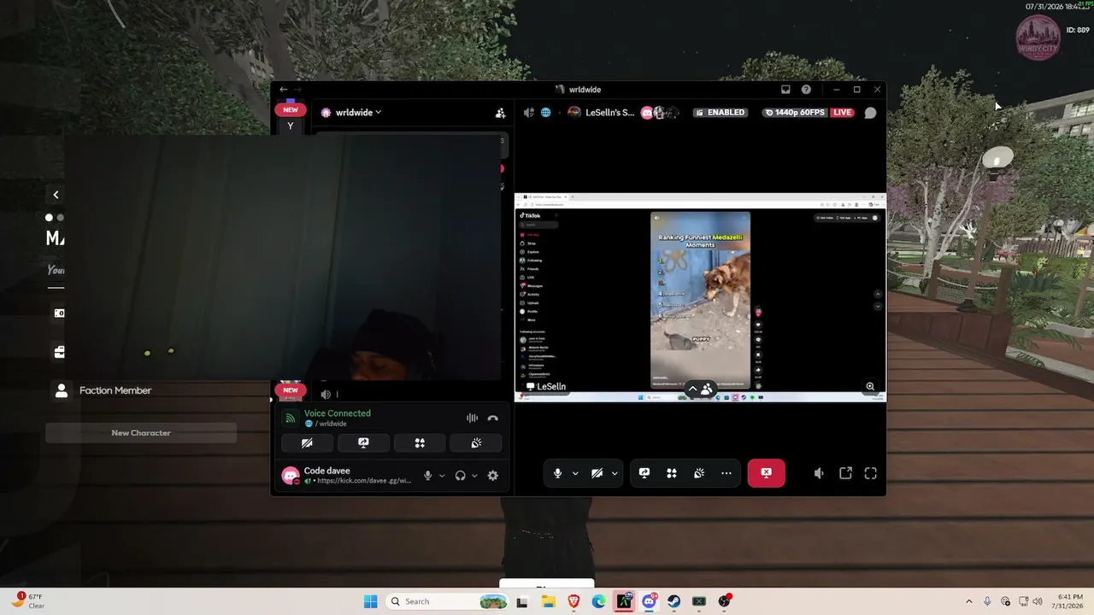Pop out the stream window
The image size is (1094, 615).
845,473
